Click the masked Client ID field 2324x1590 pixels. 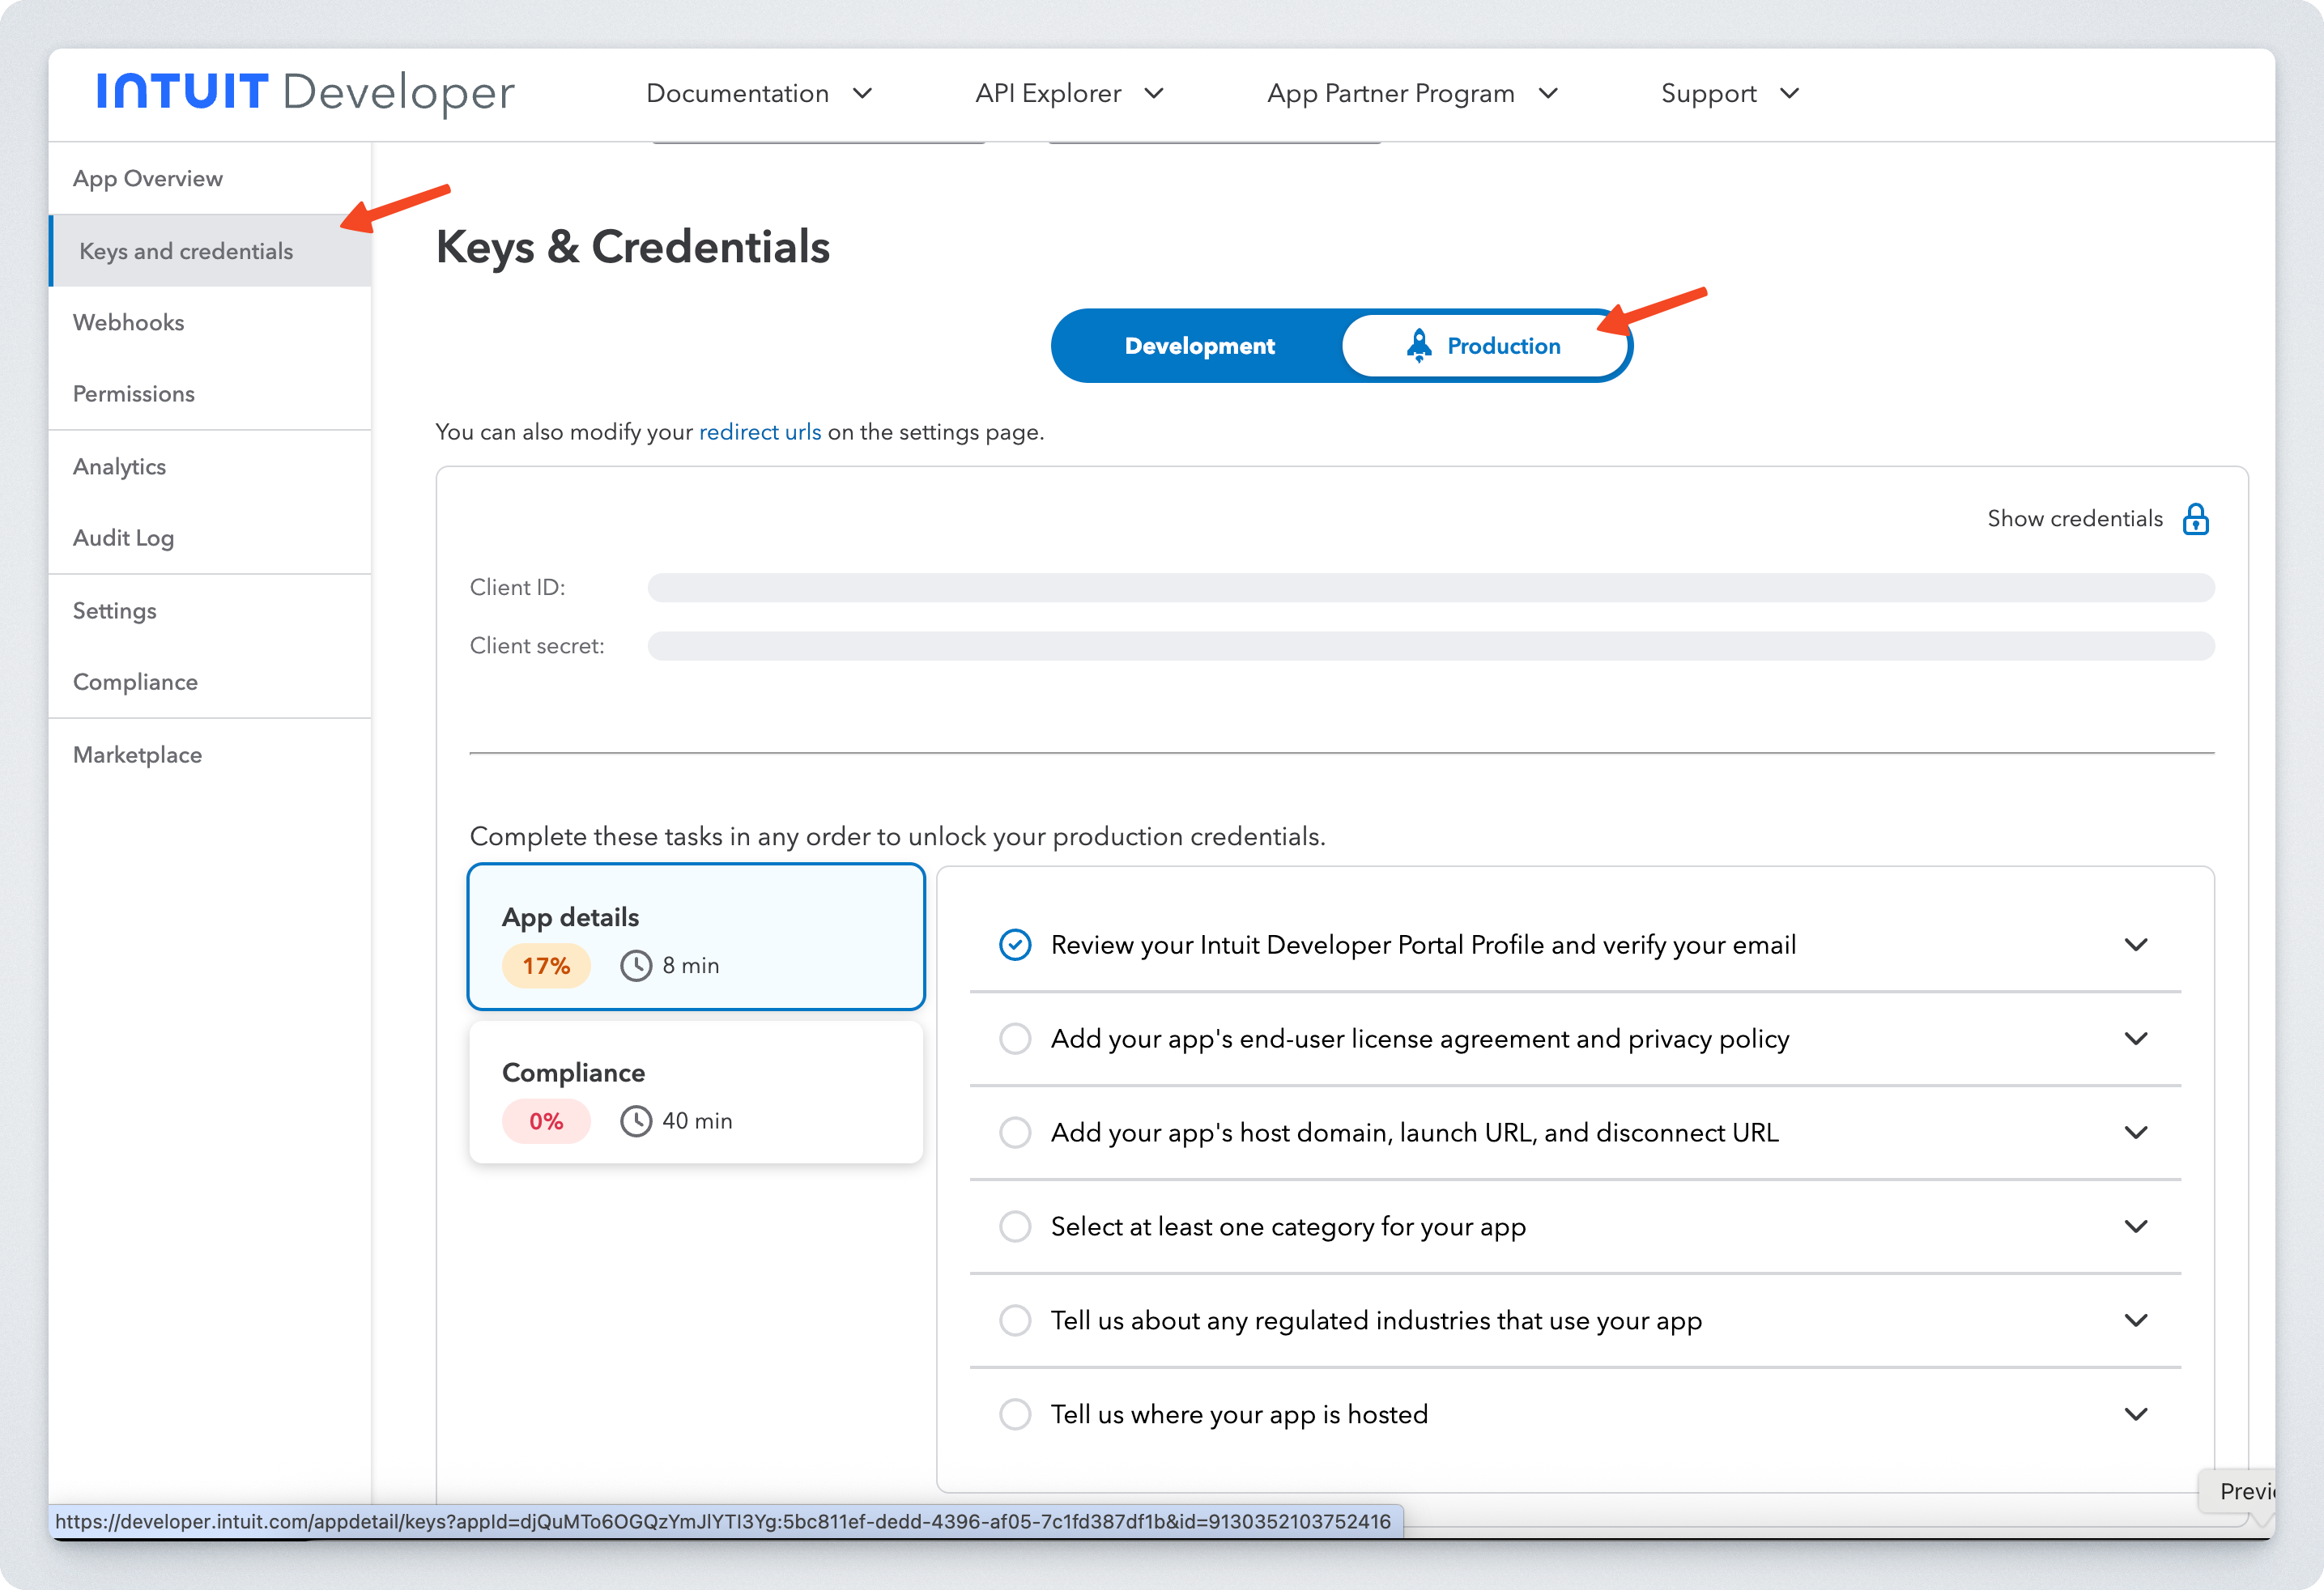pyautogui.click(x=1430, y=588)
